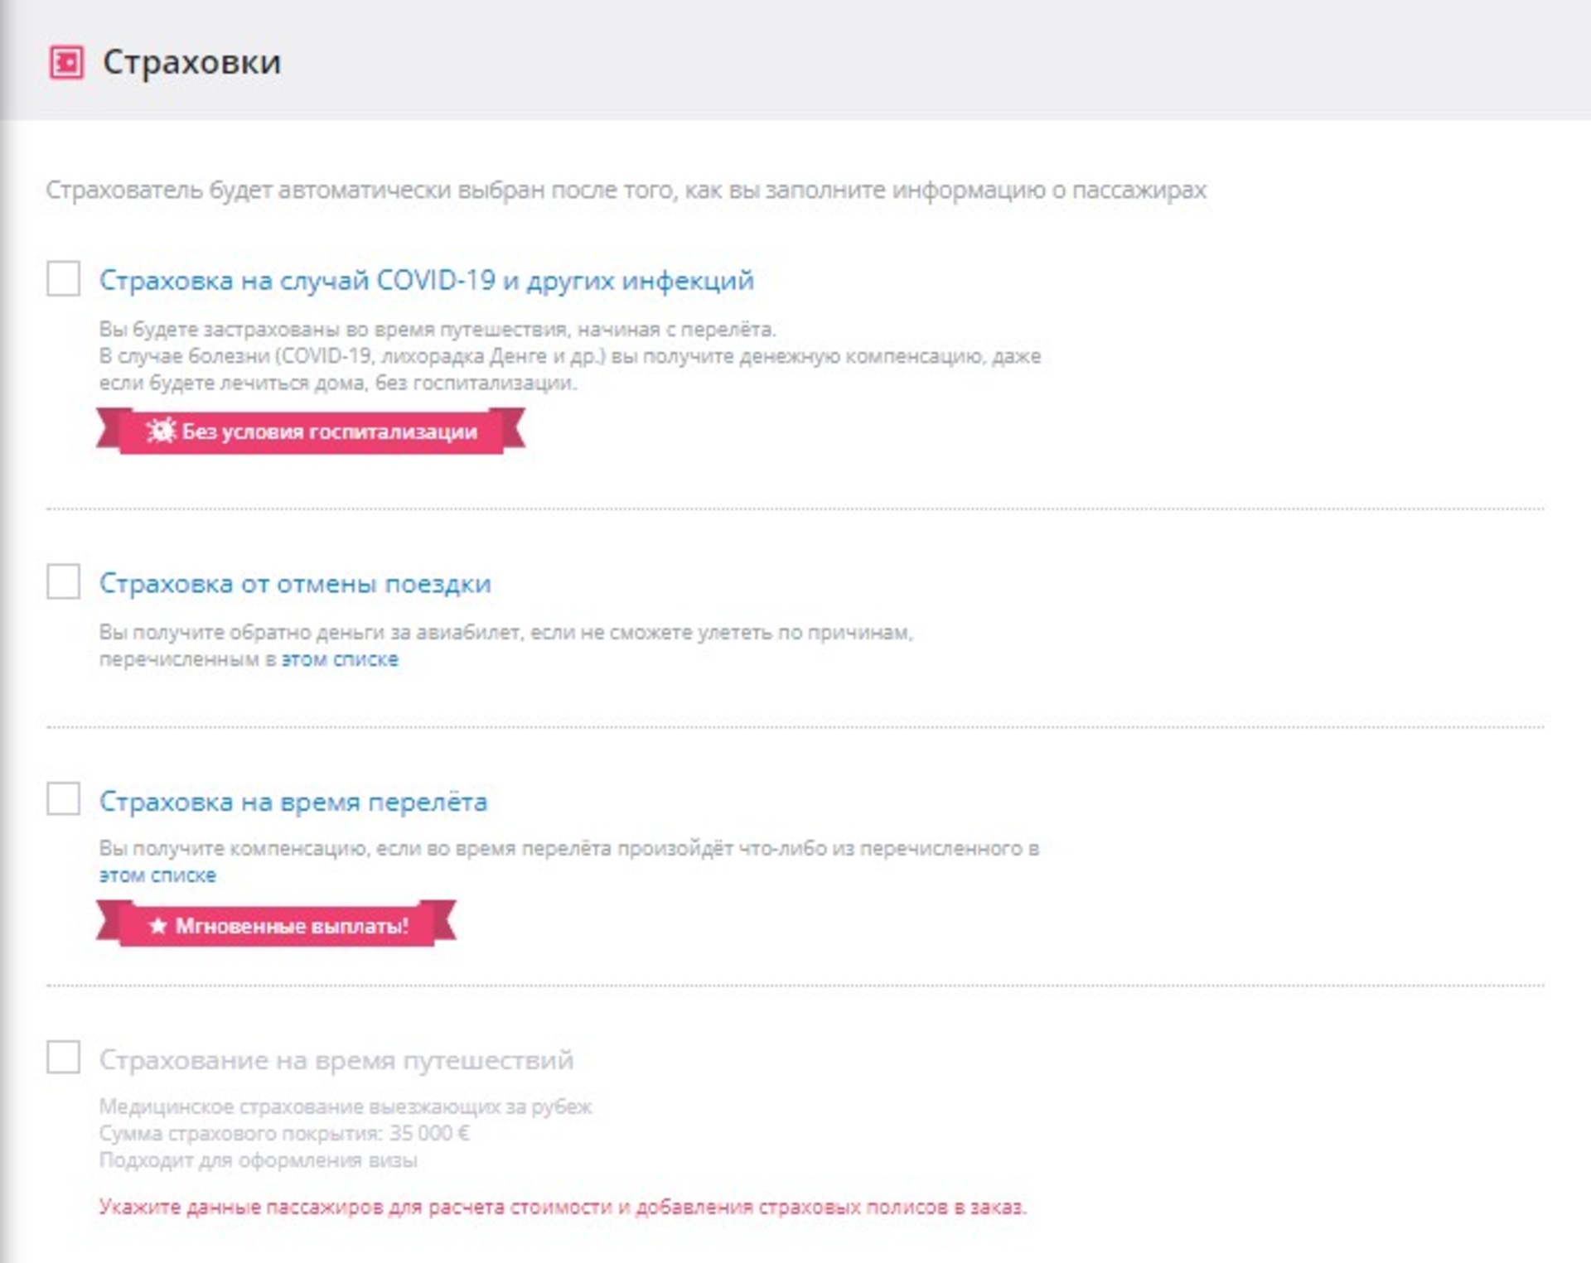Viewport: 1591px width, 1263px height.
Task: Enable the COVID-19 insurance checkbox
Action: (63, 278)
